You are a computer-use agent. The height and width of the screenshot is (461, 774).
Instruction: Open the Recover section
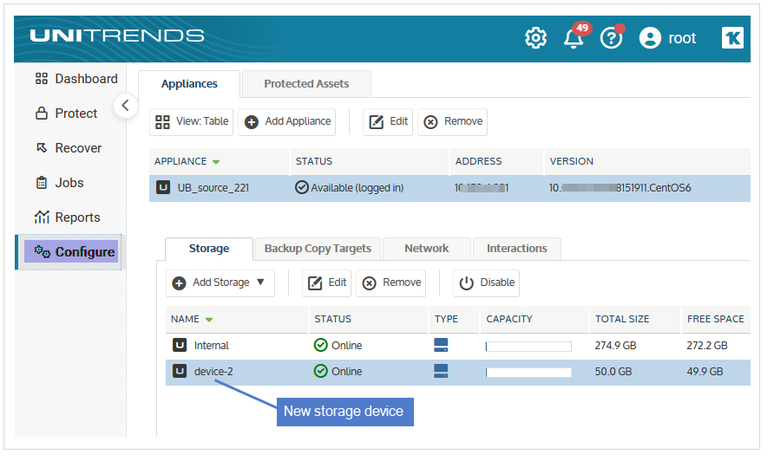(x=69, y=148)
